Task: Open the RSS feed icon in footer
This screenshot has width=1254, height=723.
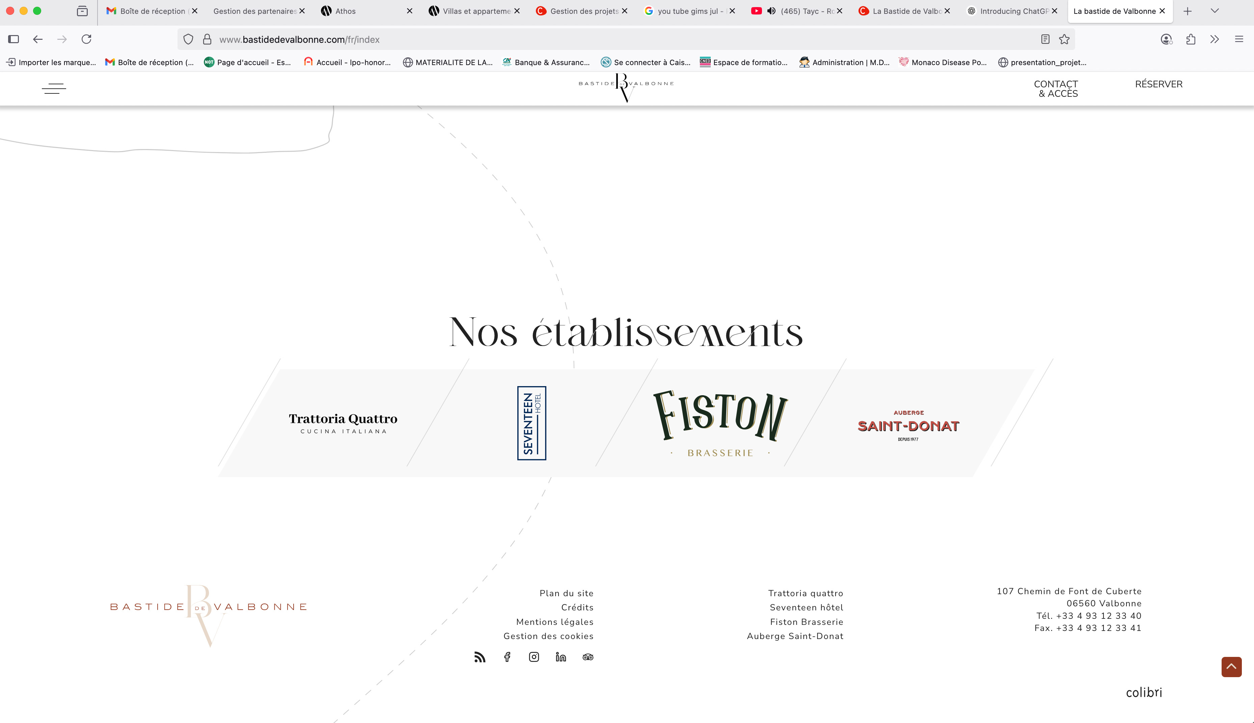Action: 480,657
